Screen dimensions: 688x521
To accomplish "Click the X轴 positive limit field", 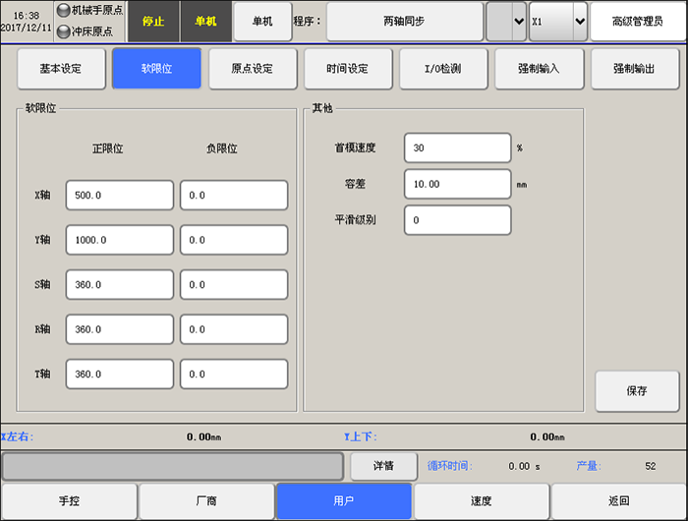I will [x=120, y=196].
